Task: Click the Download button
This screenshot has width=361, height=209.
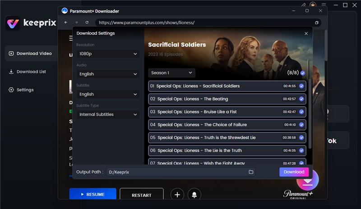Action: point(294,172)
